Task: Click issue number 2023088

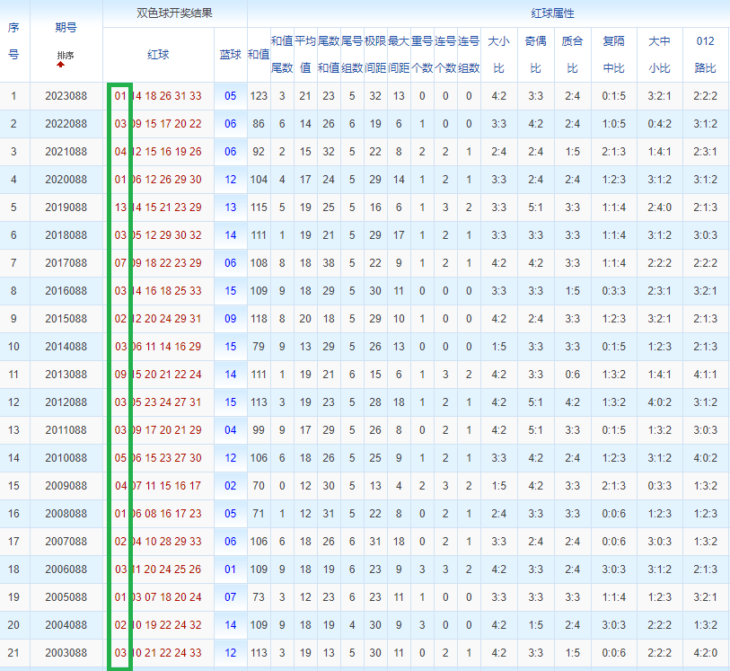Action: tap(66, 96)
